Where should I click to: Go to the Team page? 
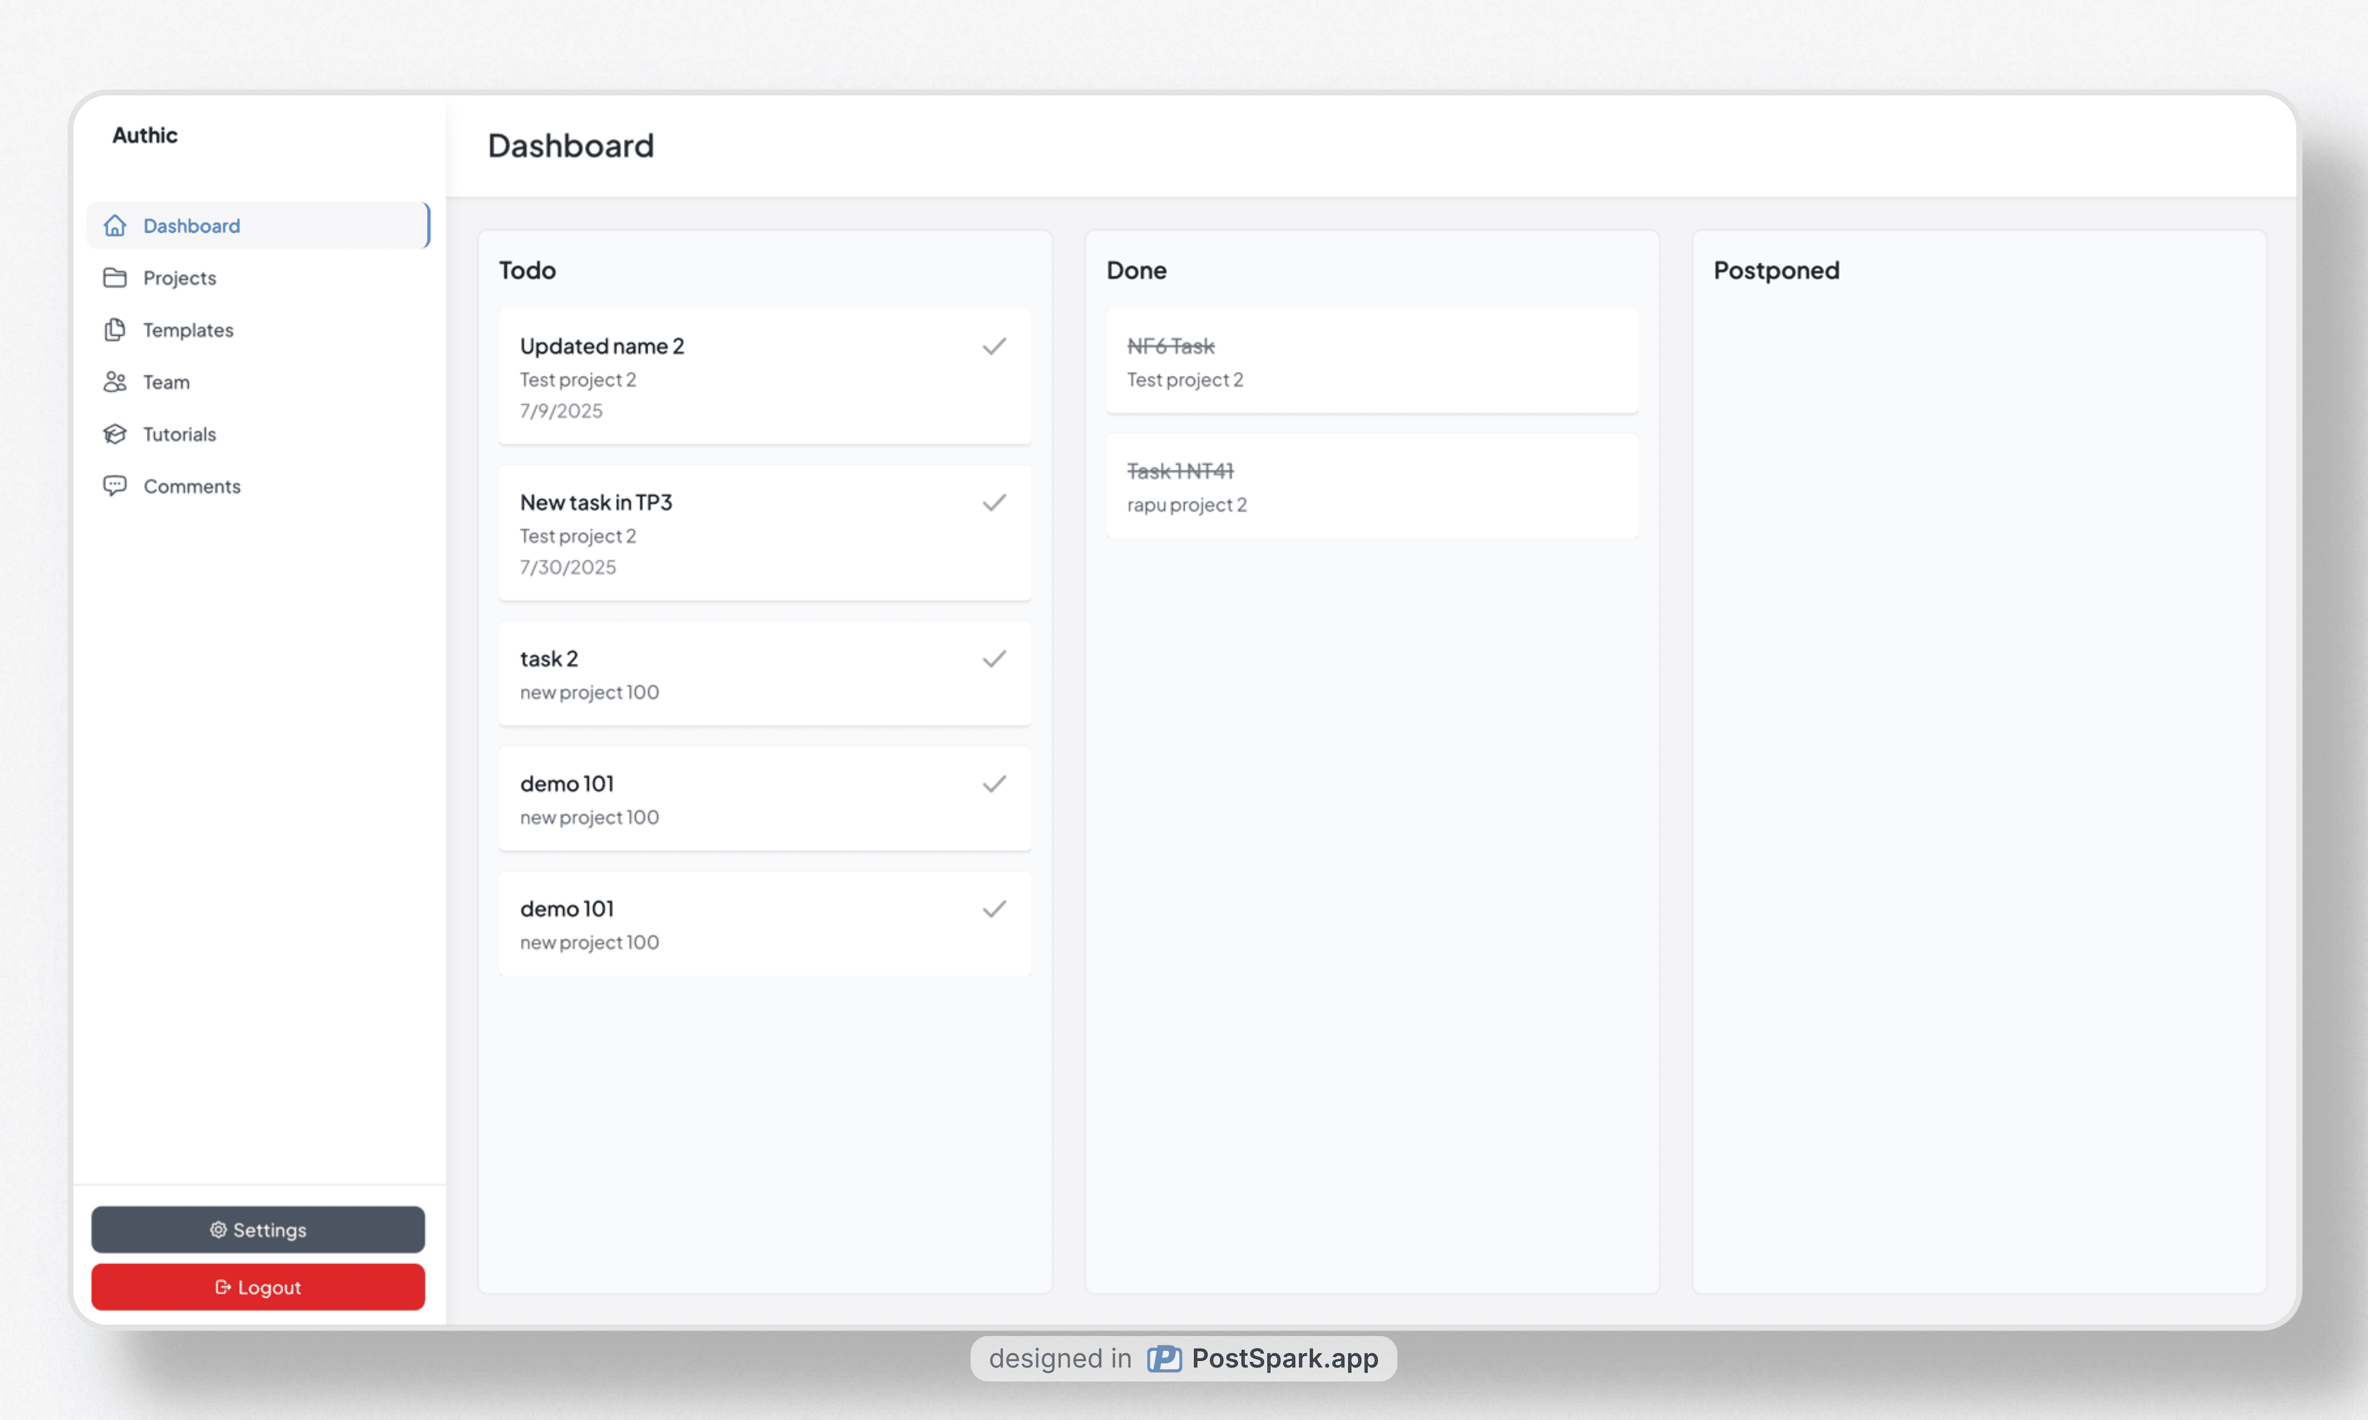pyautogui.click(x=166, y=382)
